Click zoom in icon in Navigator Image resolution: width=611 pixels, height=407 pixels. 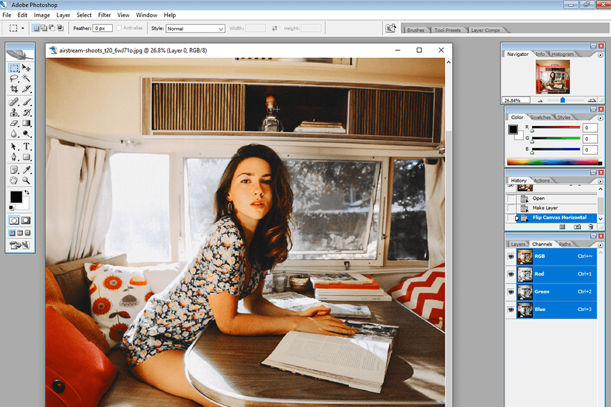point(591,100)
